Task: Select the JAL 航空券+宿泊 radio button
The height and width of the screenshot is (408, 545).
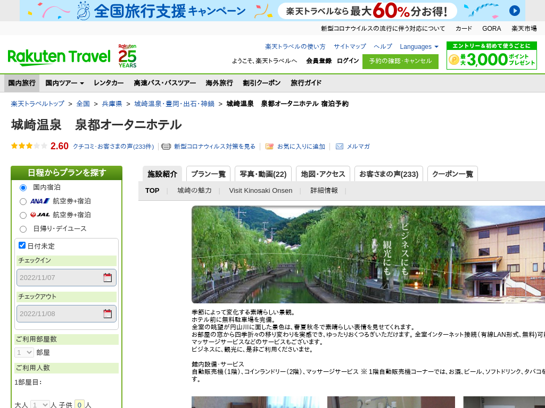Action: point(23,216)
